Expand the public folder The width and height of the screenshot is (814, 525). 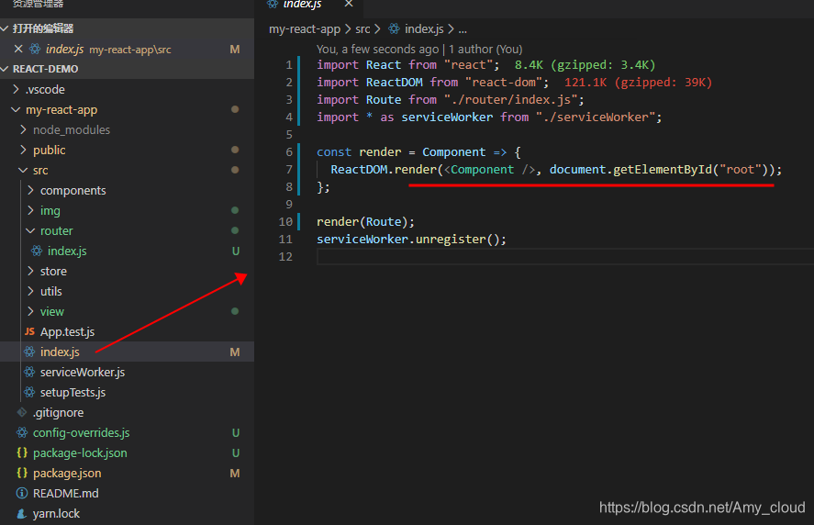(x=23, y=150)
